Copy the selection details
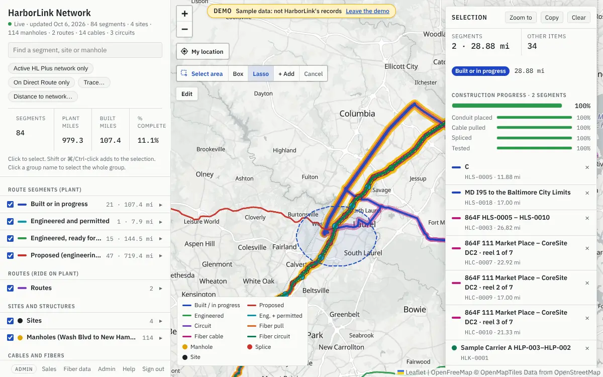This screenshot has height=377, width=603. 552,18
